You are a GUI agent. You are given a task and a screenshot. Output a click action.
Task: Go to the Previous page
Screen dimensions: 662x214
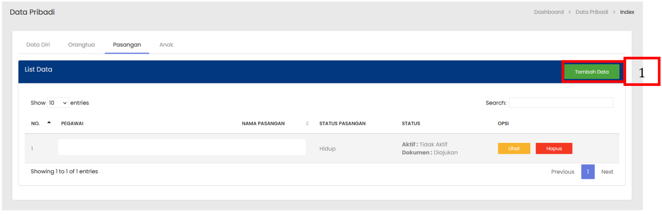click(562, 172)
